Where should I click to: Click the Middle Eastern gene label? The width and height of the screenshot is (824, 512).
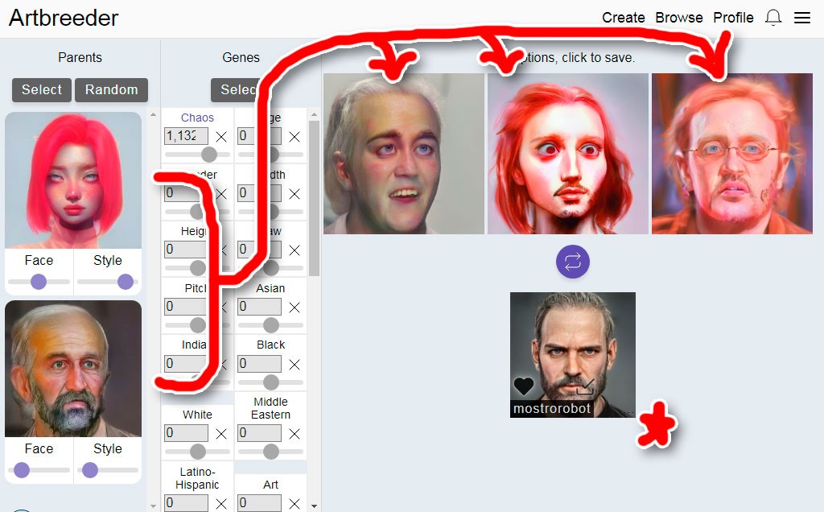pos(270,408)
